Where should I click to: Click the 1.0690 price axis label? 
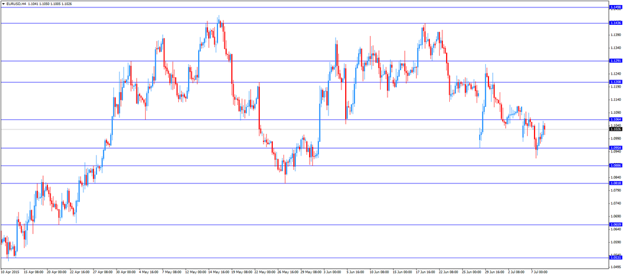617,217
